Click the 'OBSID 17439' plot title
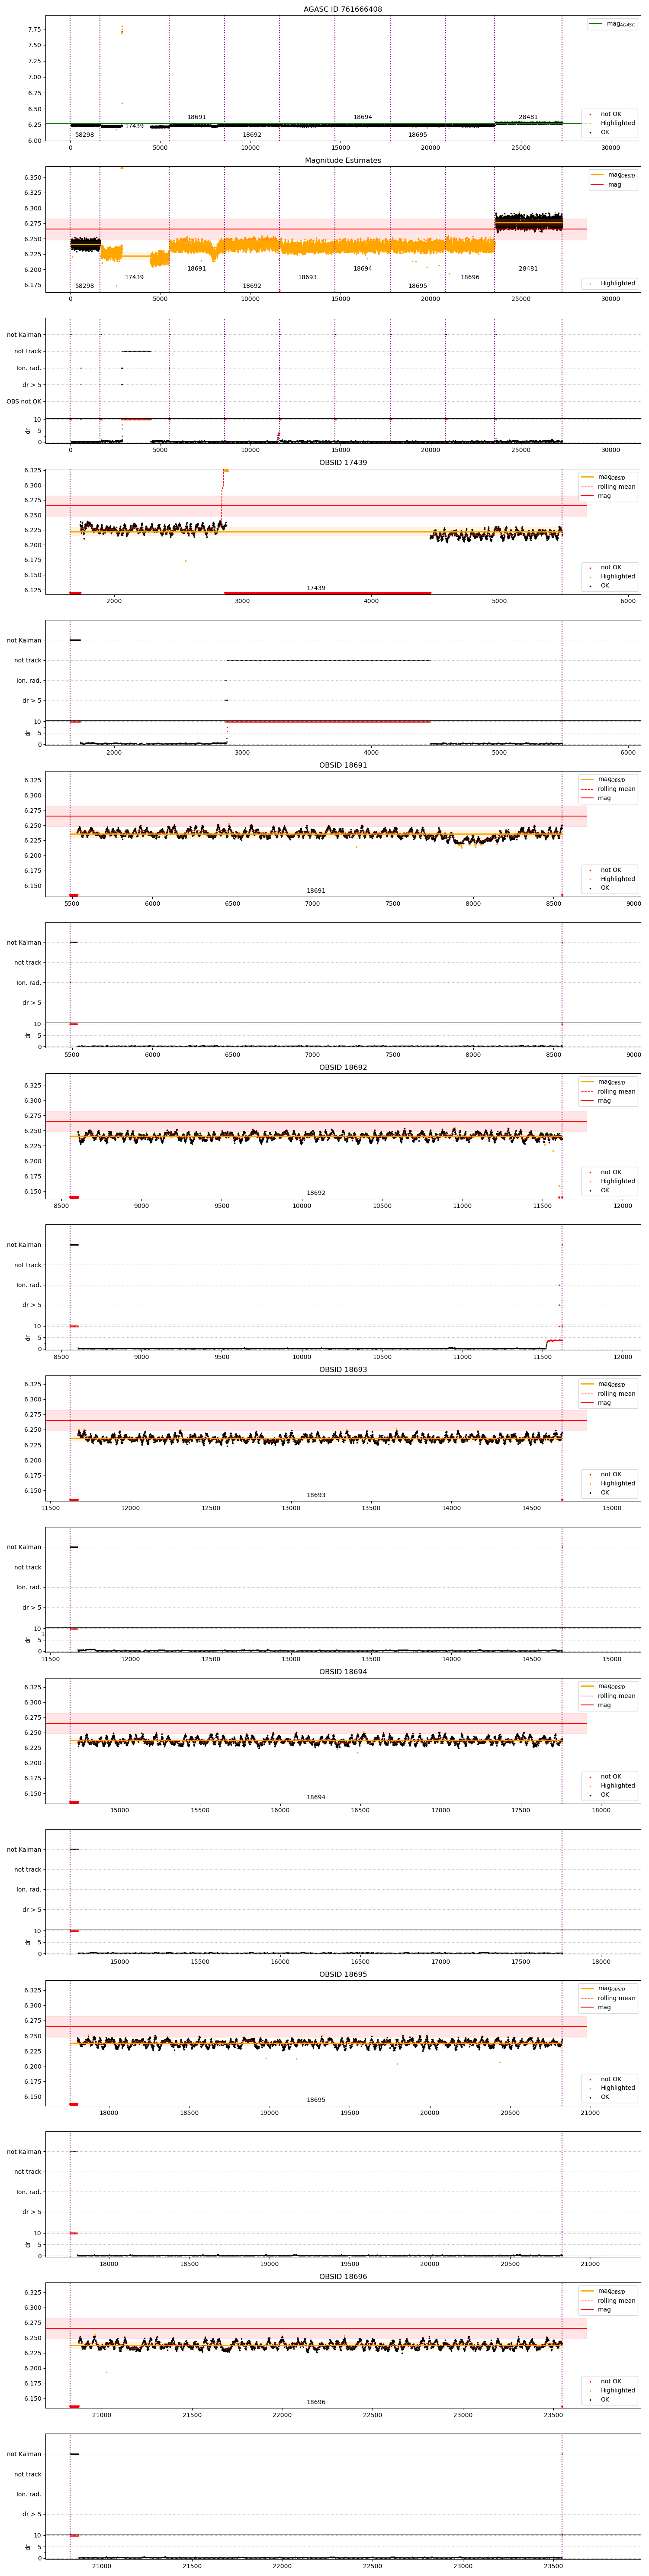 343,462
